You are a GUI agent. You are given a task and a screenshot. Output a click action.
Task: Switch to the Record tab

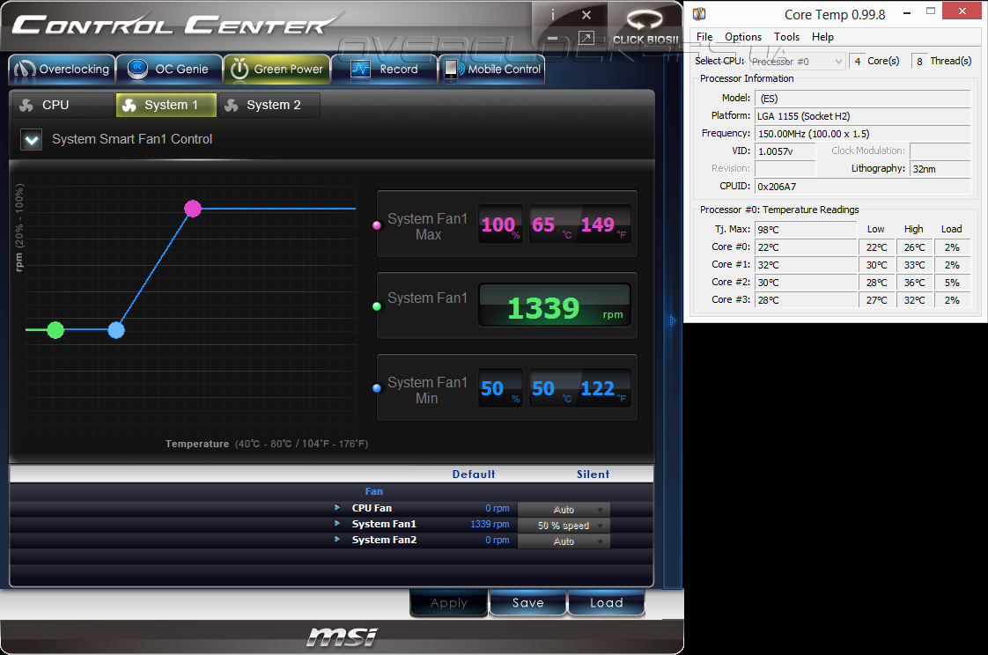384,70
